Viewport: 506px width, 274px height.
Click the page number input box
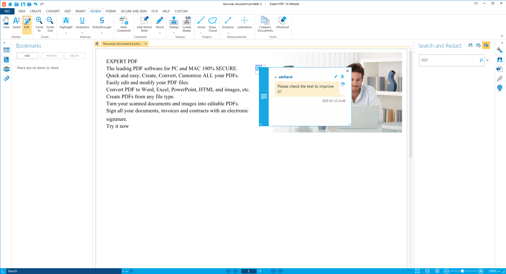click(x=248, y=271)
